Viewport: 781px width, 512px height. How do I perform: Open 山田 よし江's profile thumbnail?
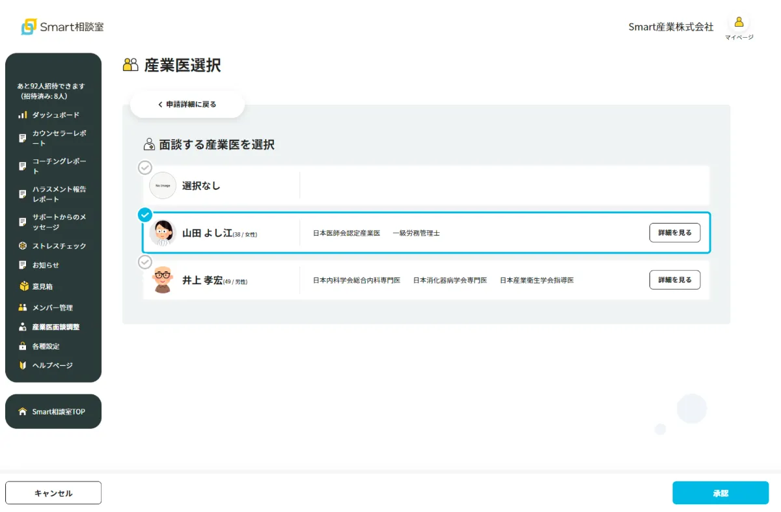pyautogui.click(x=163, y=232)
